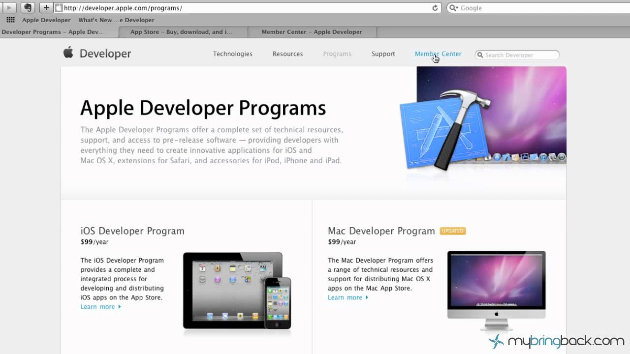
Task: Open Top Sites grid icon in bookmarks bar
Action: click(x=10, y=20)
